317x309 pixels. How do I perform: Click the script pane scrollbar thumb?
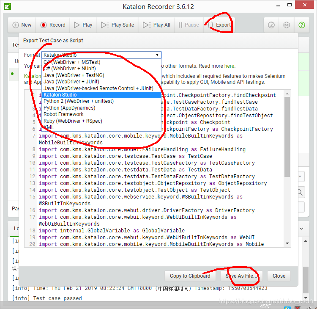click(x=287, y=137)
